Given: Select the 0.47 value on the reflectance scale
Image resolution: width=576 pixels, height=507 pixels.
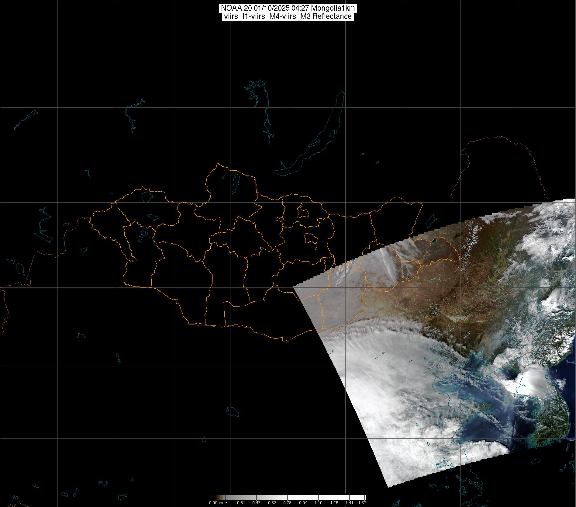Looking at the screenshot, I should [x=256, y=503].
